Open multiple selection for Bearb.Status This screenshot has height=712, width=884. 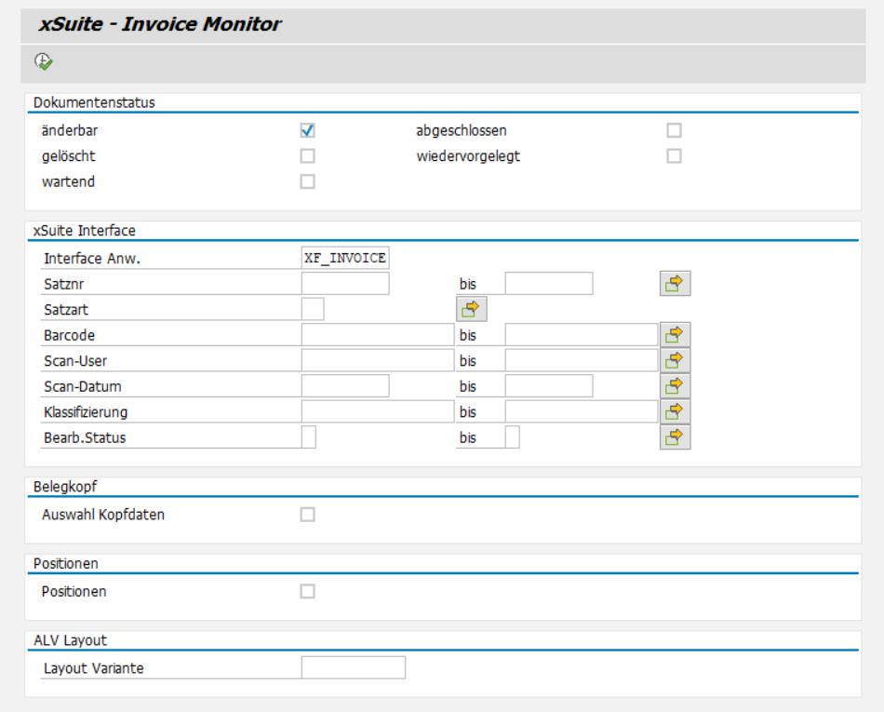click(676, 437)
